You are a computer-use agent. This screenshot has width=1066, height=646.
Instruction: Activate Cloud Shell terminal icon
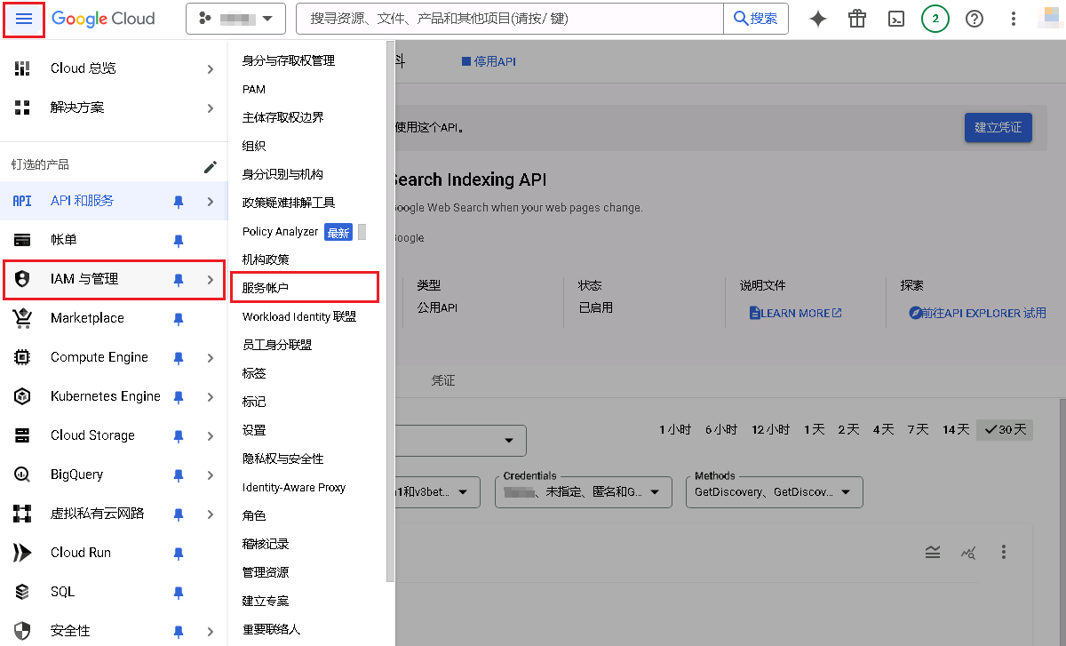(897, 19)
